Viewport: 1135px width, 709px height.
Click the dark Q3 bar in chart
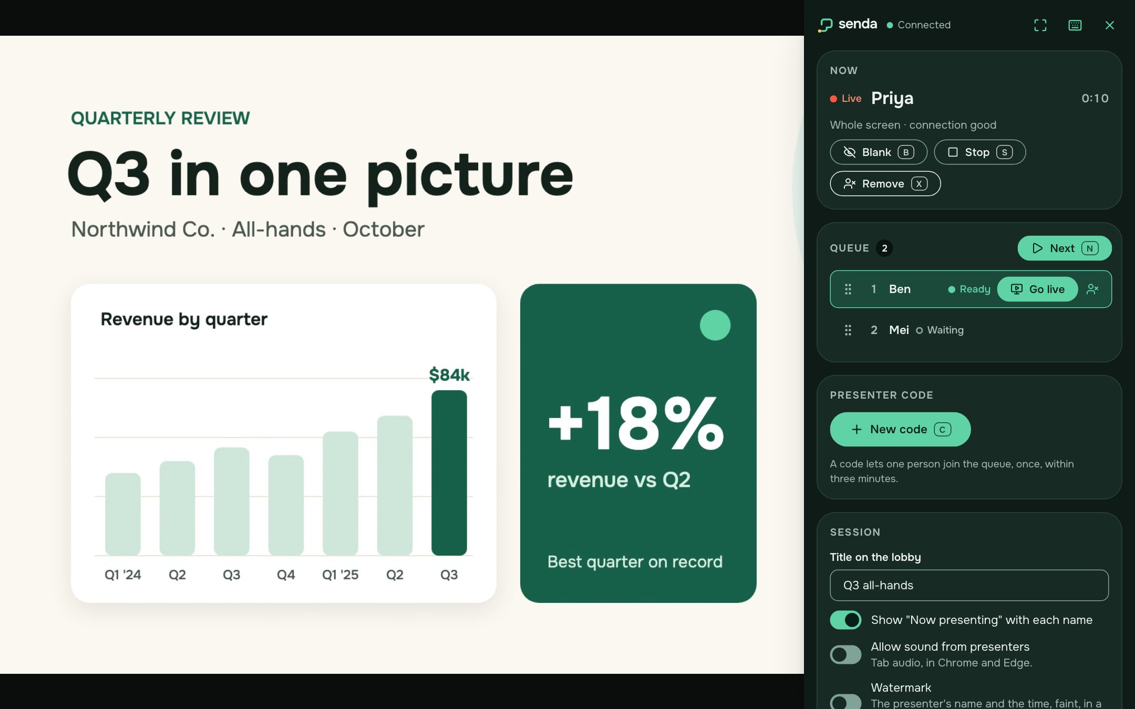click(449, 473)
